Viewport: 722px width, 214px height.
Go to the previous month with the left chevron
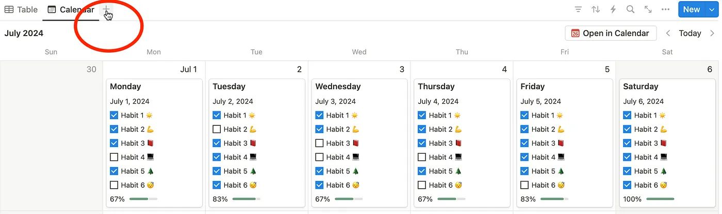pyautogui.click(x=668, y=33)
